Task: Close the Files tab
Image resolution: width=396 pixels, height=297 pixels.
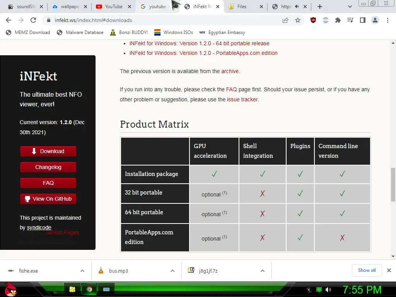Action: click(x=261, y=7)
